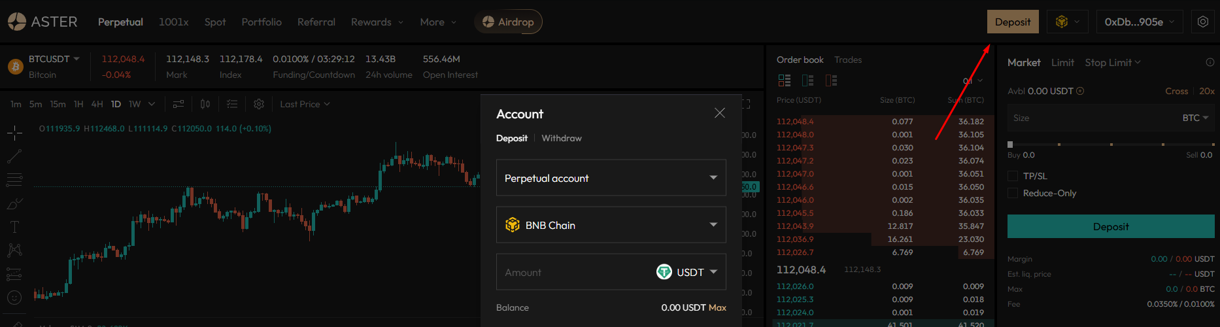The image size is (1220, 327).
Task: Open the candlestick chart type selector
Action: point(205,104)
